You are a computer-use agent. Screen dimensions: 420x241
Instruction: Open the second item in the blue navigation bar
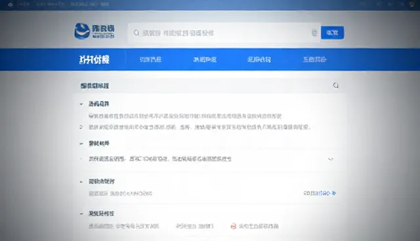(x=150, y=60)
